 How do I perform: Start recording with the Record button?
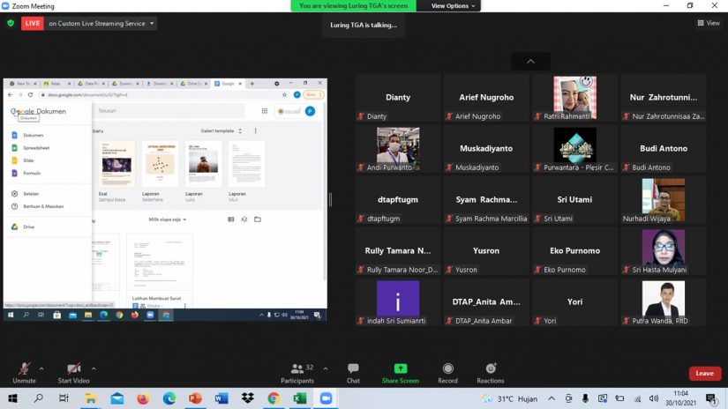447,370
